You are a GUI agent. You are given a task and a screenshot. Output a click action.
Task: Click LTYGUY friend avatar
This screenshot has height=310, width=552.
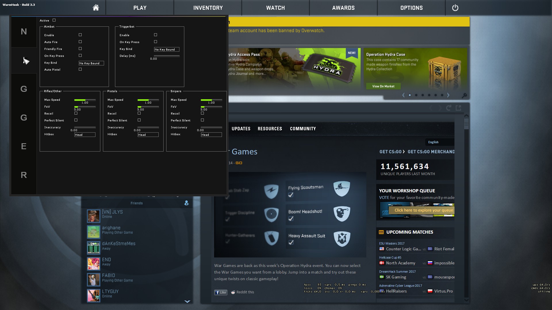[93, 296]
